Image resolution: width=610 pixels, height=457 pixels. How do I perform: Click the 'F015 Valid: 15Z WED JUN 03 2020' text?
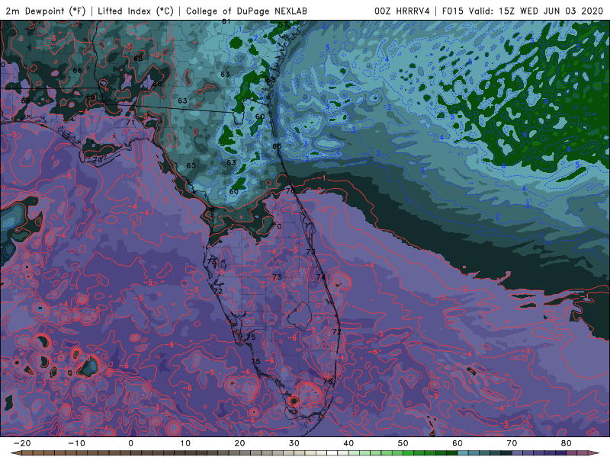click(522, 11)
